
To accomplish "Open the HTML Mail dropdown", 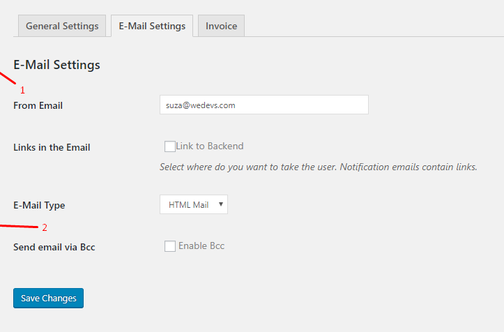I will point(194,204).
